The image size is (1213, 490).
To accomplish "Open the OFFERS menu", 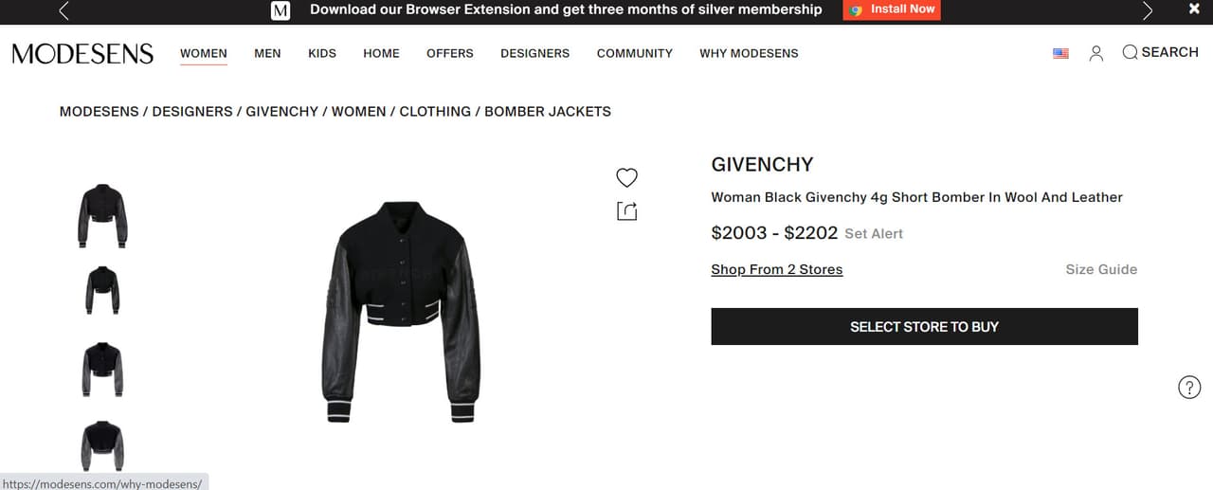I will point(450,53).
